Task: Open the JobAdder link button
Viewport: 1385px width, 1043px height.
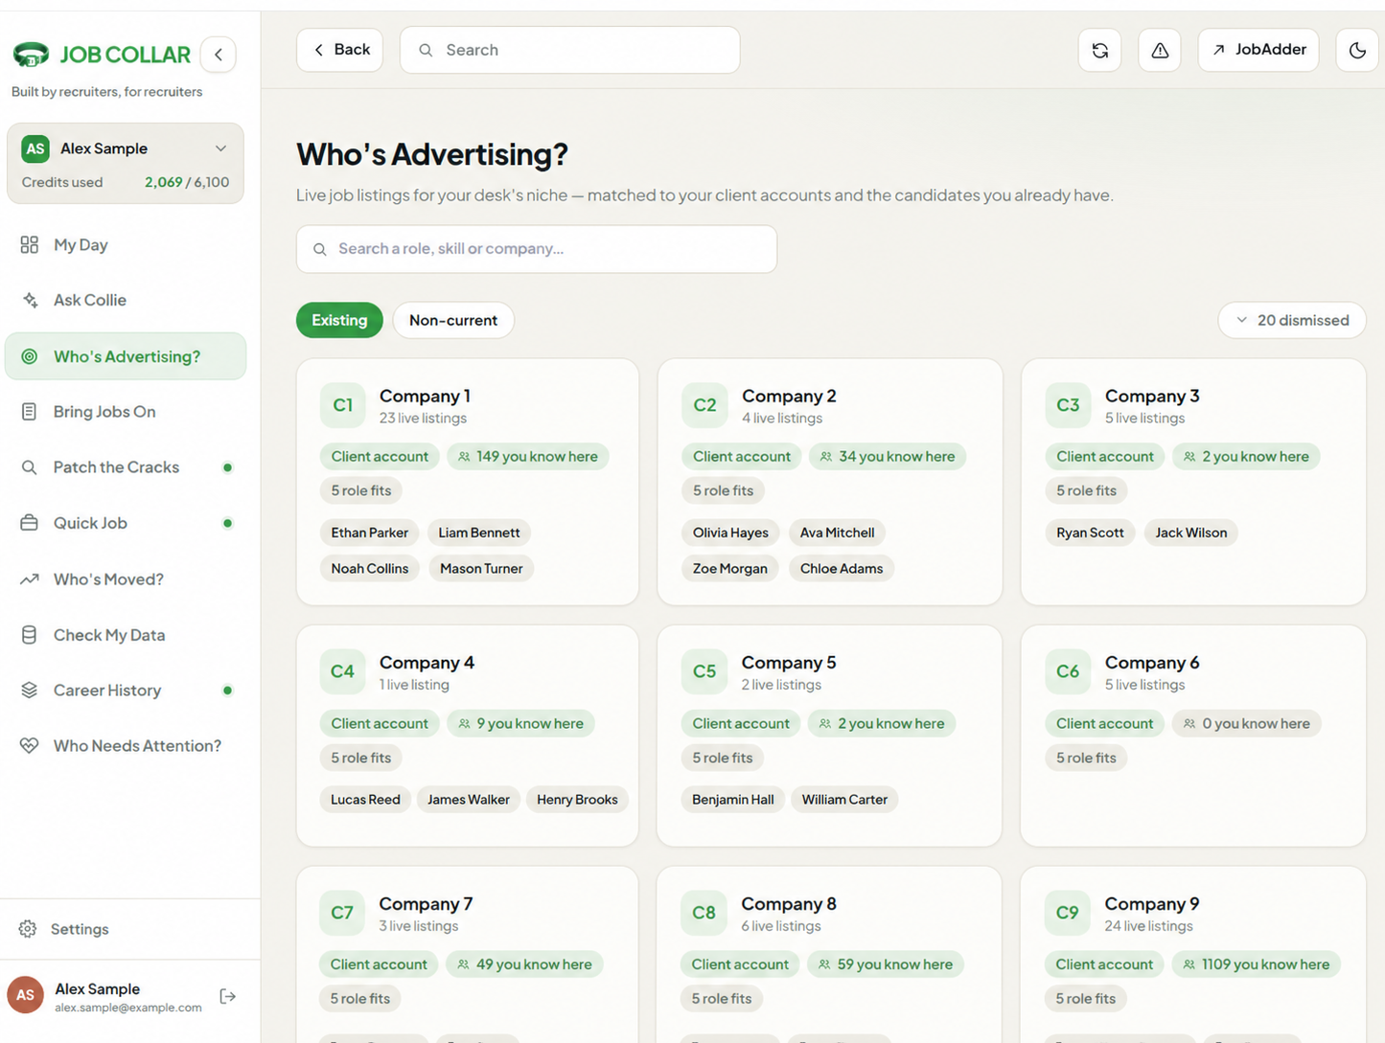Action: [1258, 50]
